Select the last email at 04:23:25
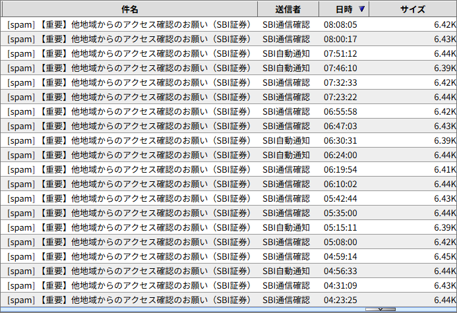 228,300
